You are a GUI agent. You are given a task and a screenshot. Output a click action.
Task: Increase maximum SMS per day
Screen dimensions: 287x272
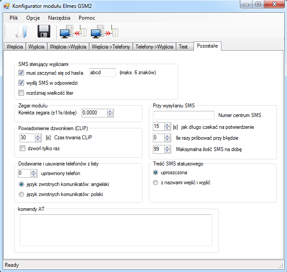click(167, 148)
